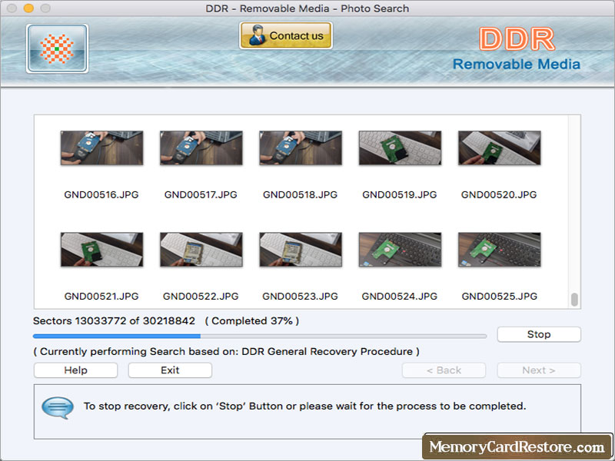Open thumbnail GND00516.JPG

pos(101,148)
